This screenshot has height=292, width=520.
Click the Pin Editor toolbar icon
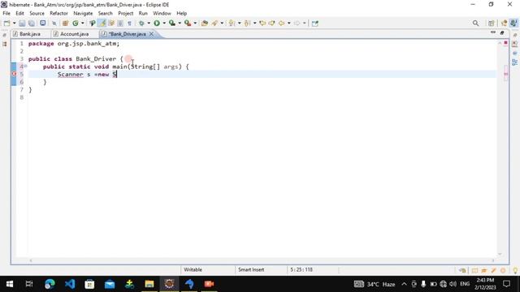[315, 24]
